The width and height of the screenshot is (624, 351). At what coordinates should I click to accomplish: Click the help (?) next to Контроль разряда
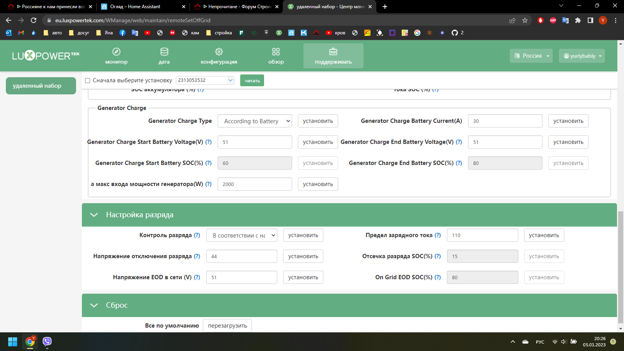coord(197,235)
